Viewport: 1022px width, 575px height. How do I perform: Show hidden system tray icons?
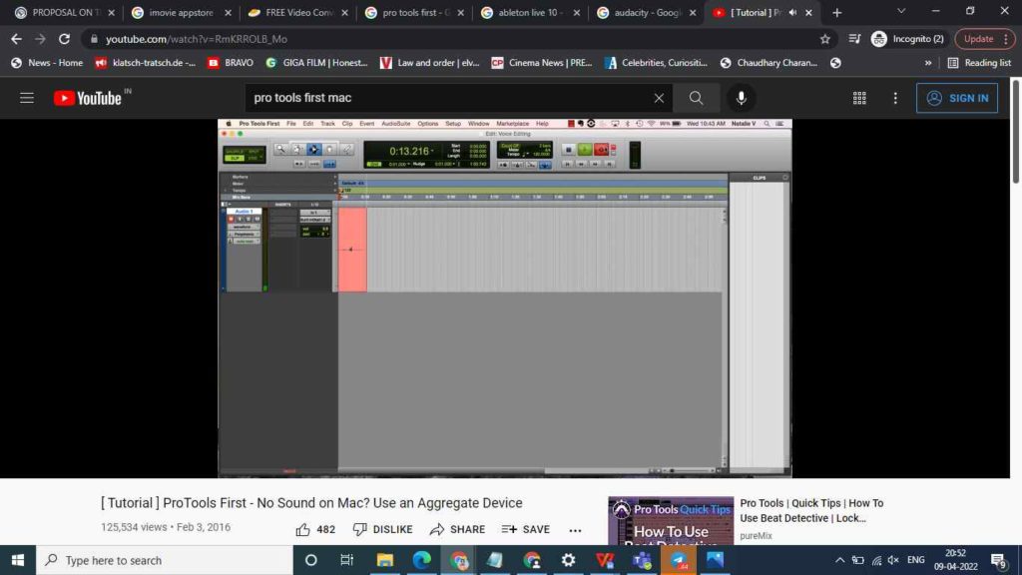click(839, 560)
